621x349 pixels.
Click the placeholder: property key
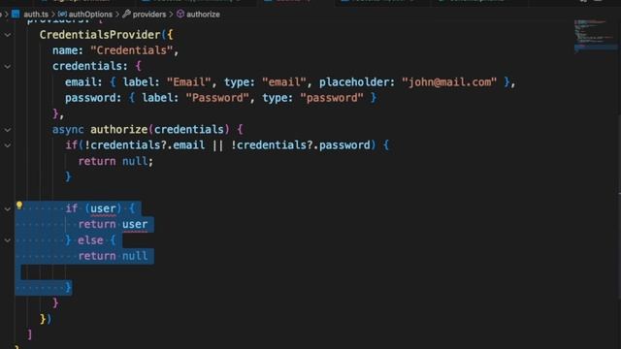click(357, 82)
